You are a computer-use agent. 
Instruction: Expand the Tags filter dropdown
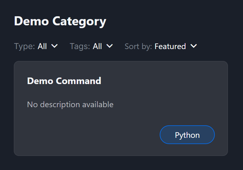click(91, 46)
